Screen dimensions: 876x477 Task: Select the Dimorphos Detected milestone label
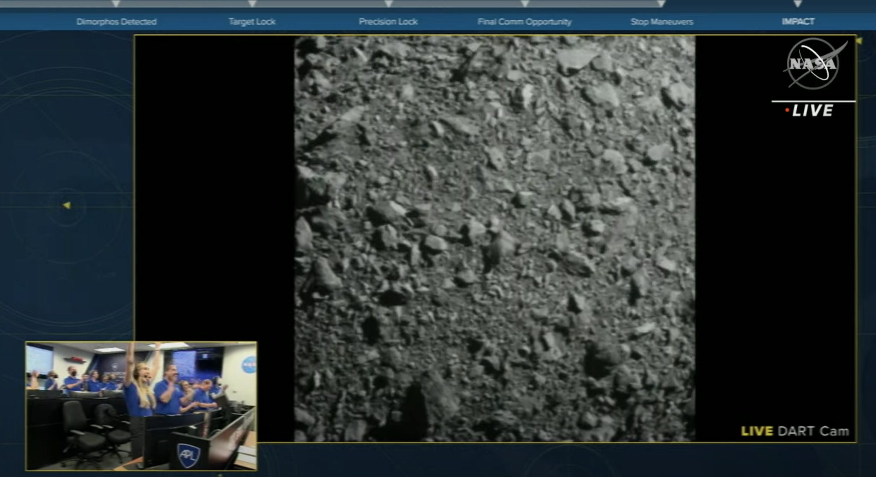(116, 22)
